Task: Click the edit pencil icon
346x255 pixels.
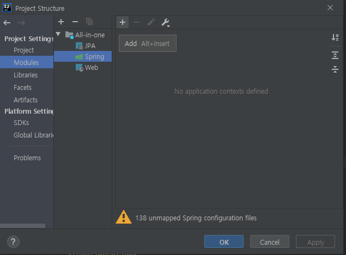Action: (151, 22)
